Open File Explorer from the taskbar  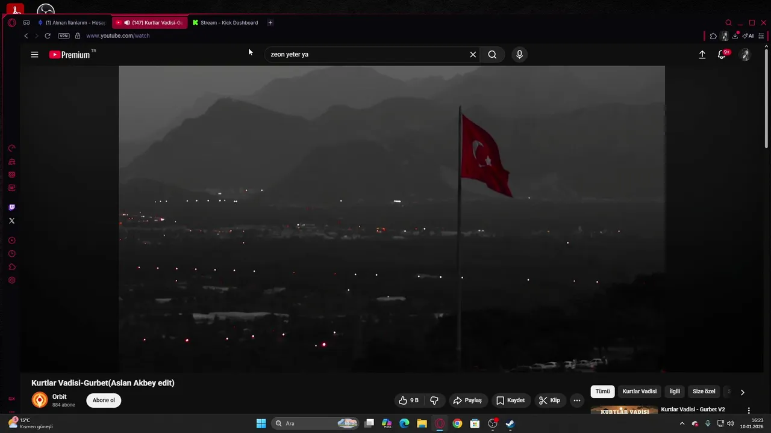click(x=422, y=423)
